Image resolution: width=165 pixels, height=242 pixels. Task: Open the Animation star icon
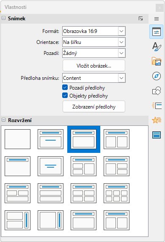[x=157, y=120]
